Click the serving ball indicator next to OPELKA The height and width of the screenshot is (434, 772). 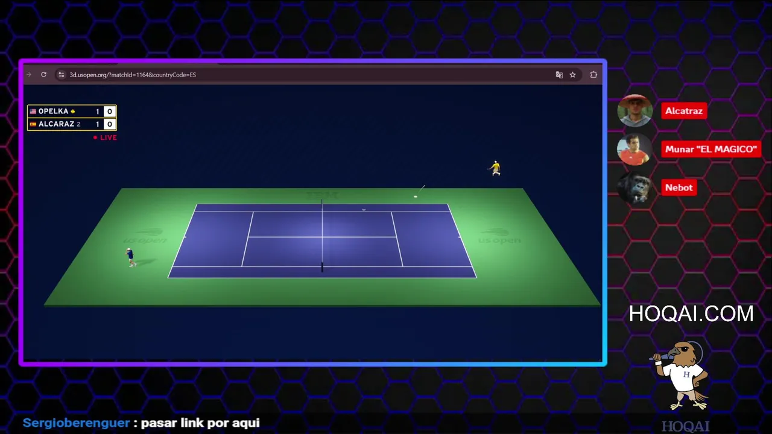pos(73,112)
